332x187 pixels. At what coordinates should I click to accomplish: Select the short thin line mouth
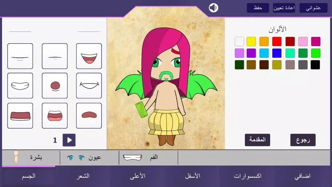point(55,56)
